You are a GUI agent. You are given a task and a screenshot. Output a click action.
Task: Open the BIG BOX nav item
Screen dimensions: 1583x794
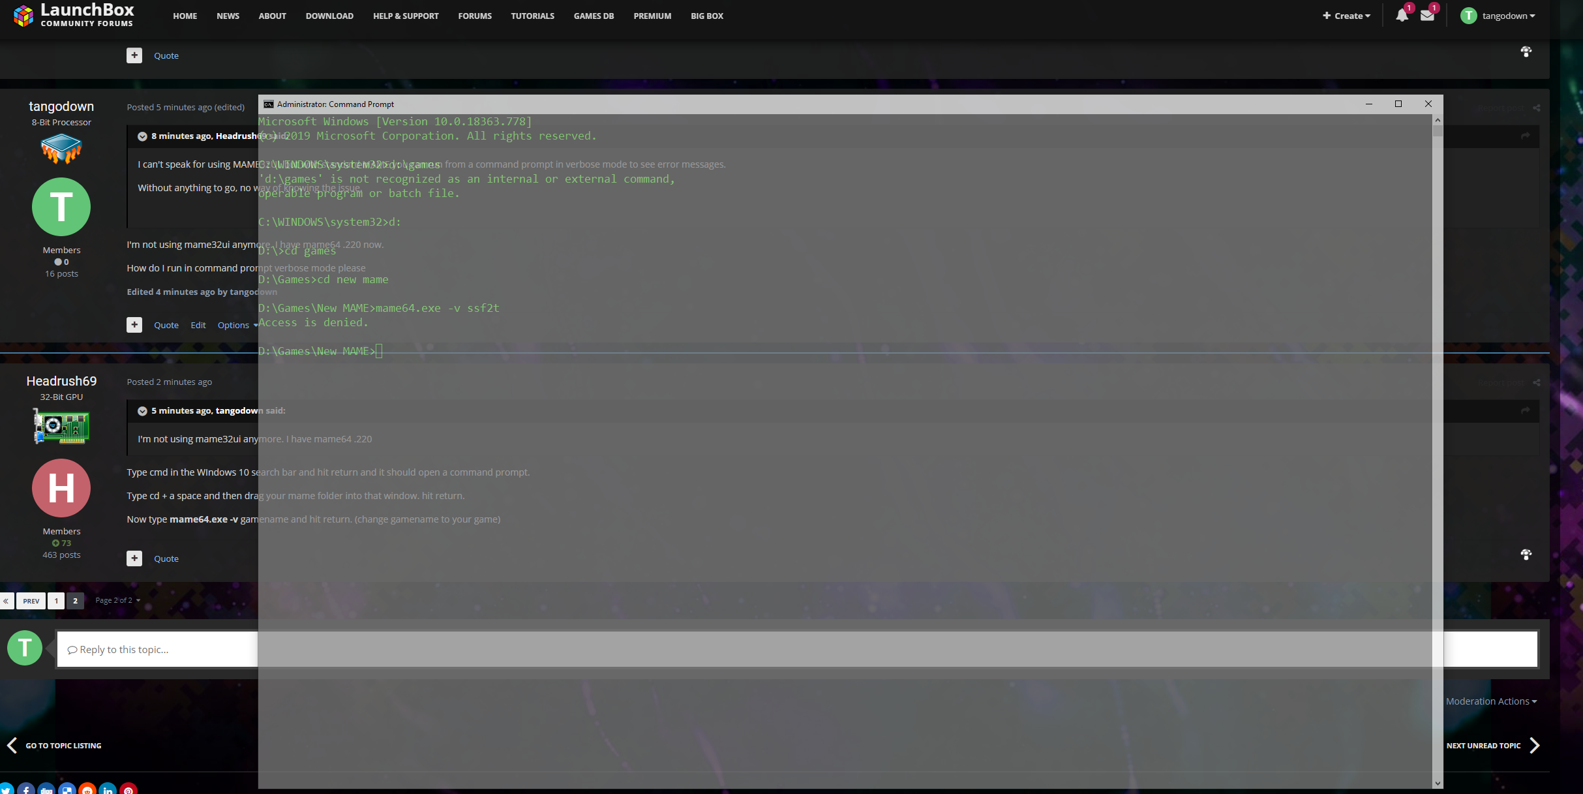(x=707, y=16)
